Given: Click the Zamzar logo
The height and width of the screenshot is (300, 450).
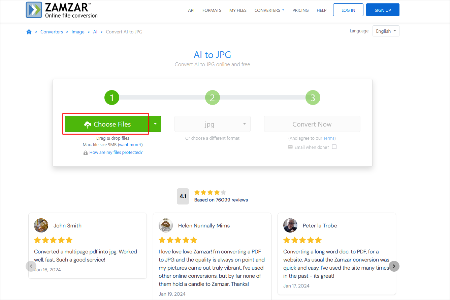Looking at the screenshot, I should click(x=62, y=10).
